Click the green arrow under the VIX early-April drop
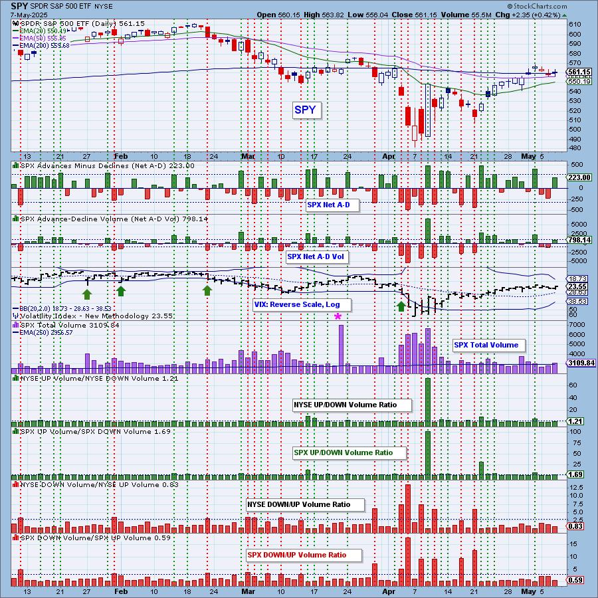 point(401,306)
